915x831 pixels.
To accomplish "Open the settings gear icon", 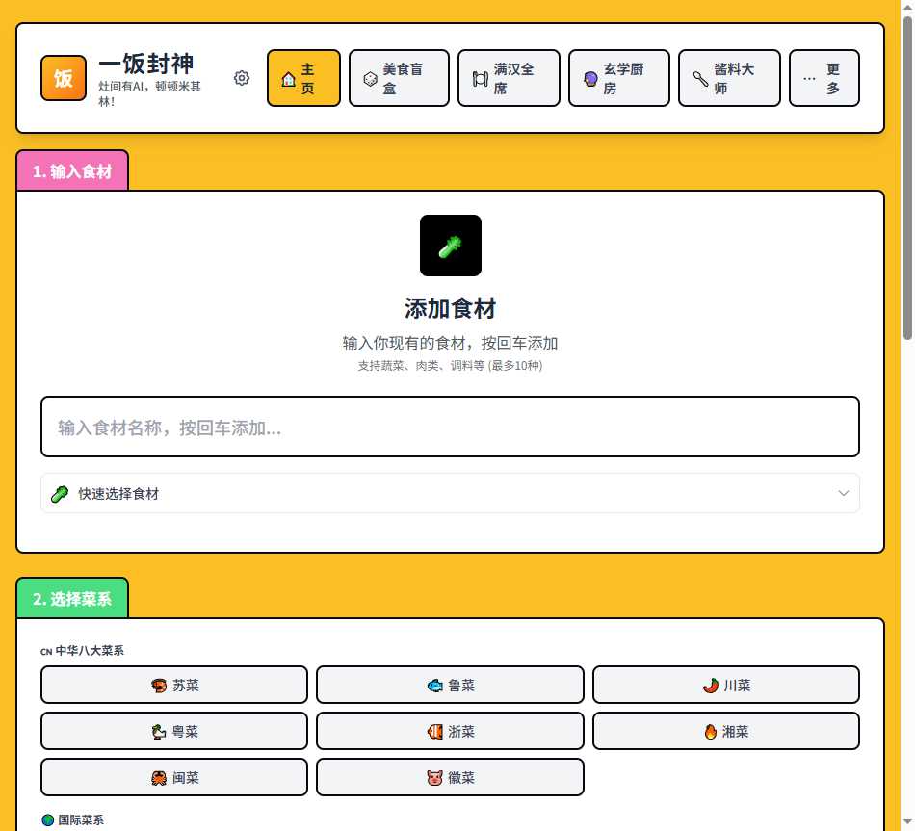I will 242,78.
